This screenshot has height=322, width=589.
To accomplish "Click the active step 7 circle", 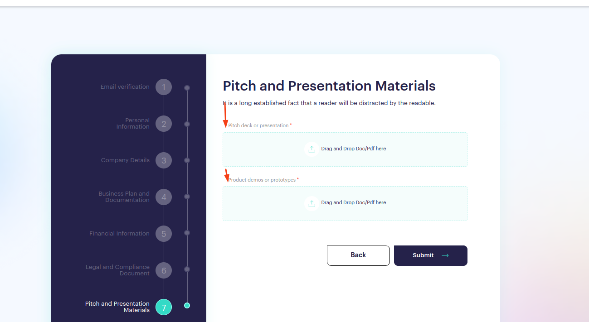I will point(164,307).
